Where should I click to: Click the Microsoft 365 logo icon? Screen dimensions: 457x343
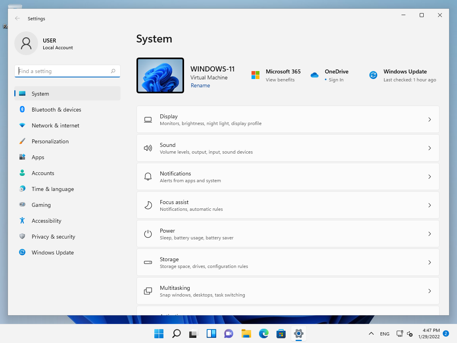click(x=255, y=75)
